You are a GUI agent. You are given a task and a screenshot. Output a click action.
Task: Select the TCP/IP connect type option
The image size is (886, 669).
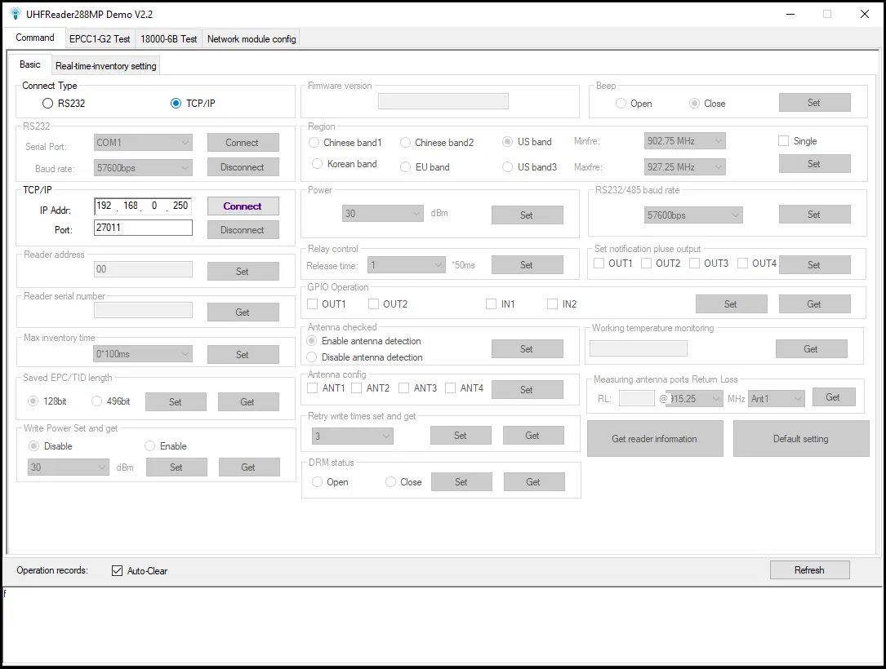pyautogui.click(x=176, y=104)
